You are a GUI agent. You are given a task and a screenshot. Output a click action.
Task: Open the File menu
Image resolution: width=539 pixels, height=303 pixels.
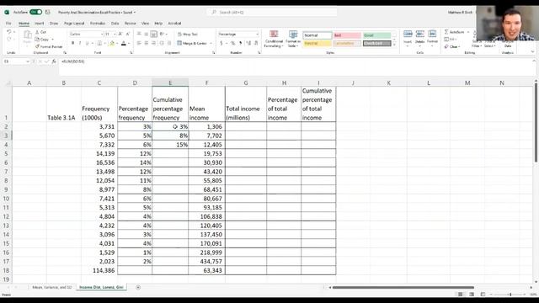[x=8, y=24]
